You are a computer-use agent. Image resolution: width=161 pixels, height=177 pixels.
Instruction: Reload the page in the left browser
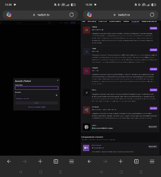[72, 15]
